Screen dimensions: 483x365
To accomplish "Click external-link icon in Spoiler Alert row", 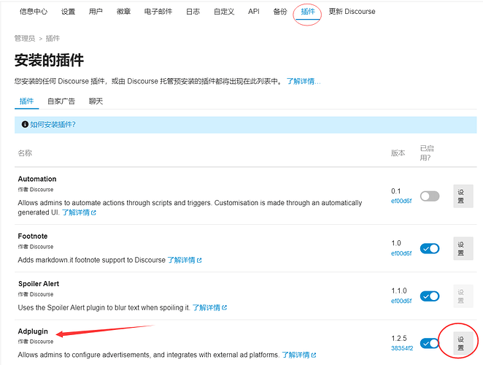I will tap(225, 307).
